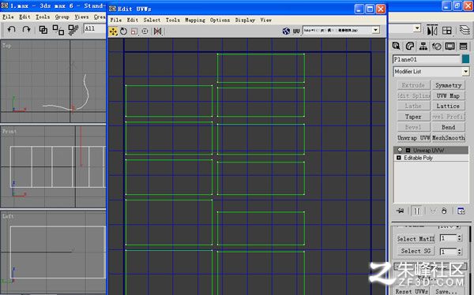474x295 pixels.
Task: Open the Mapping menu in Edit UVWs
Action: [195, 20]
